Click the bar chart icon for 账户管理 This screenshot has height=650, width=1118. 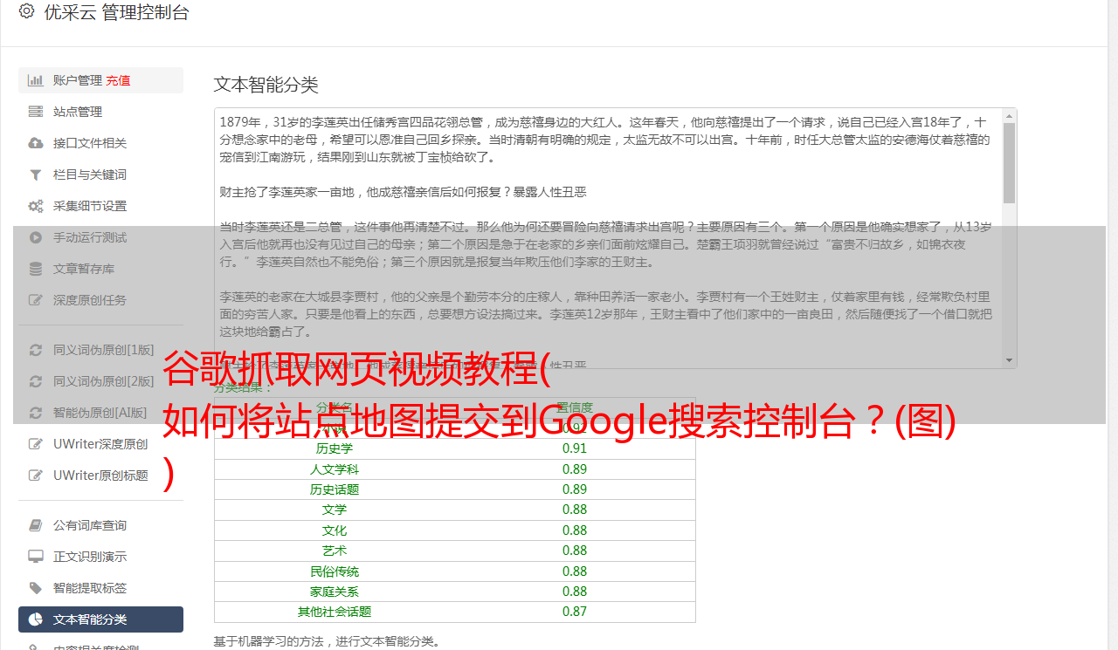36,80
